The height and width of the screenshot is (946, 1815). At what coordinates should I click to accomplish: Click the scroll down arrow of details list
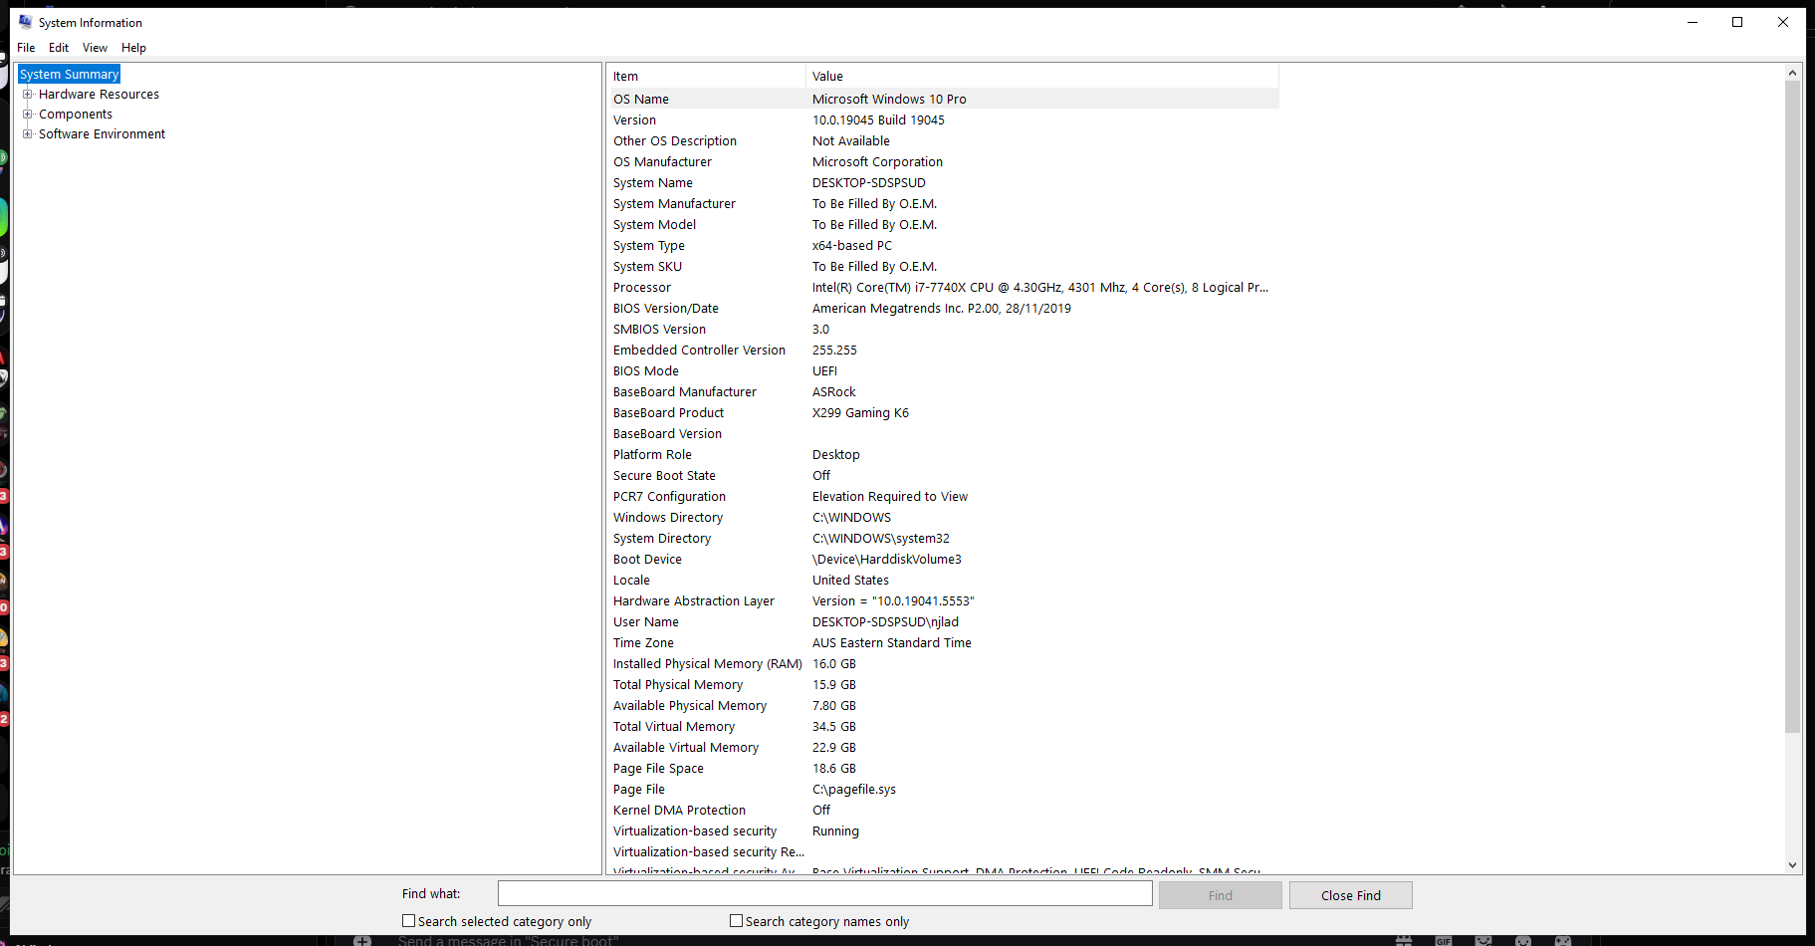coord(1792,865)
